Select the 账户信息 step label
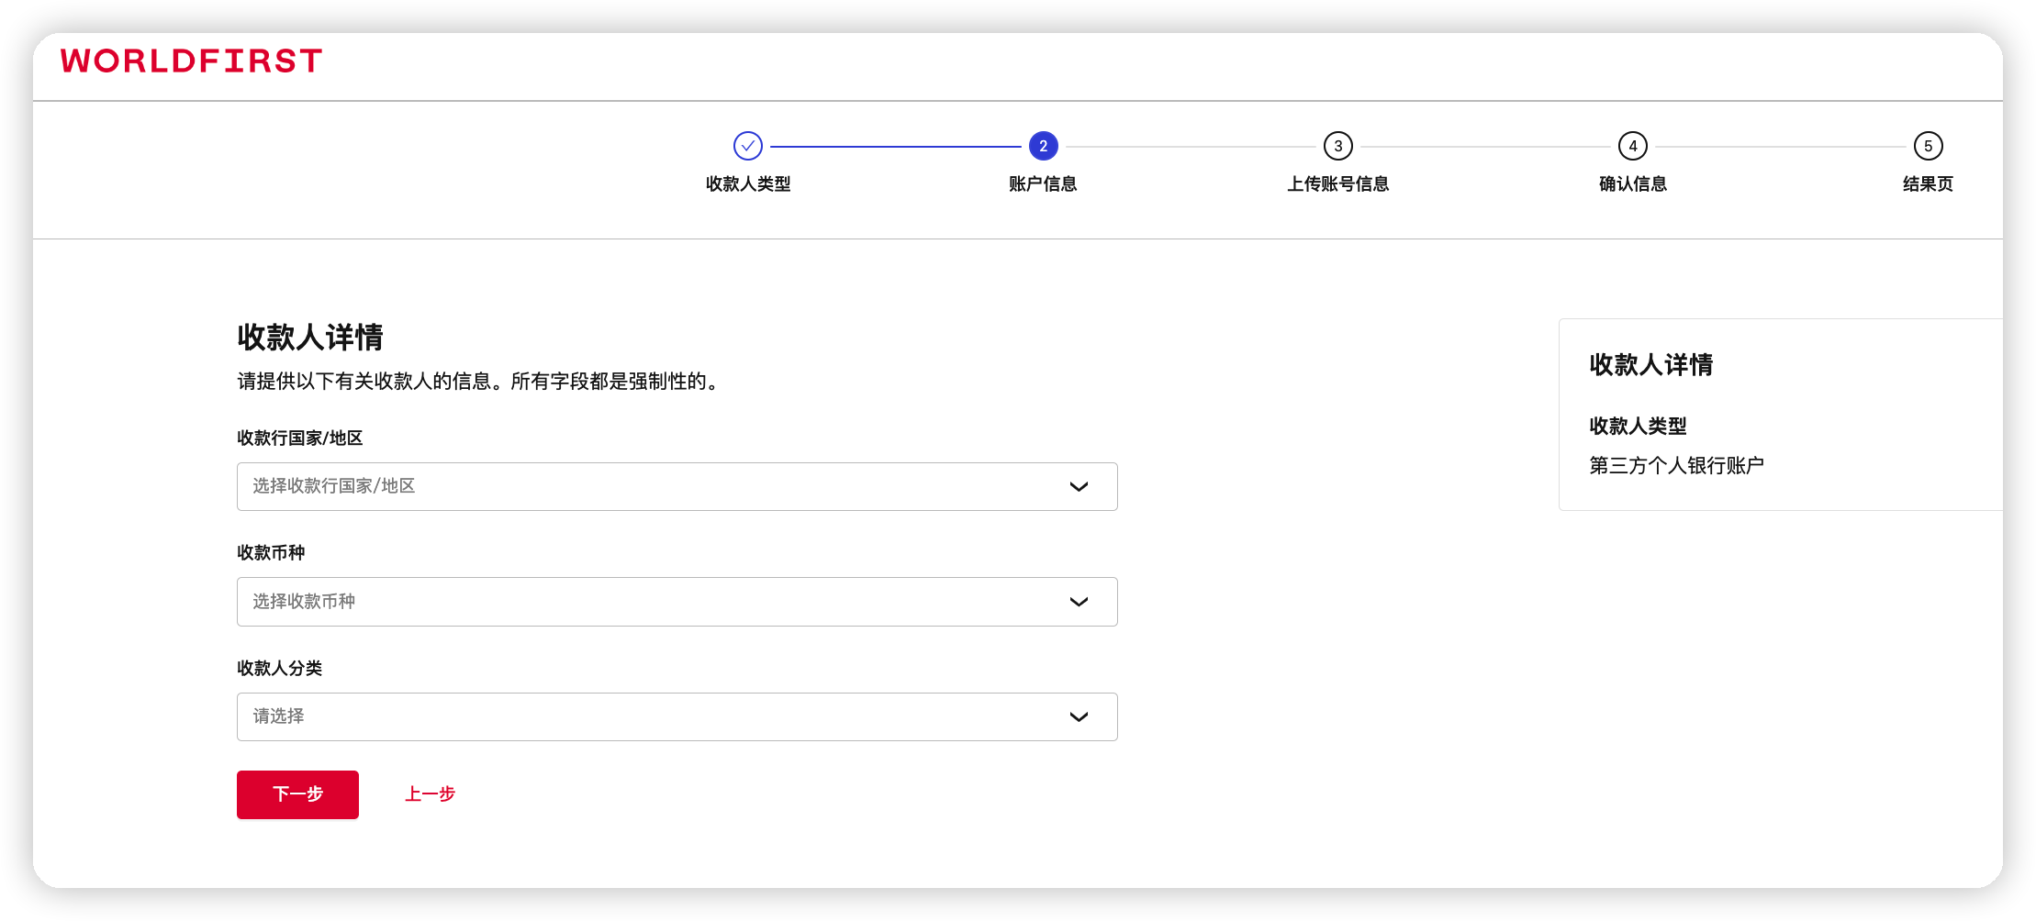2036x921 pixels. pos(1043,184)
